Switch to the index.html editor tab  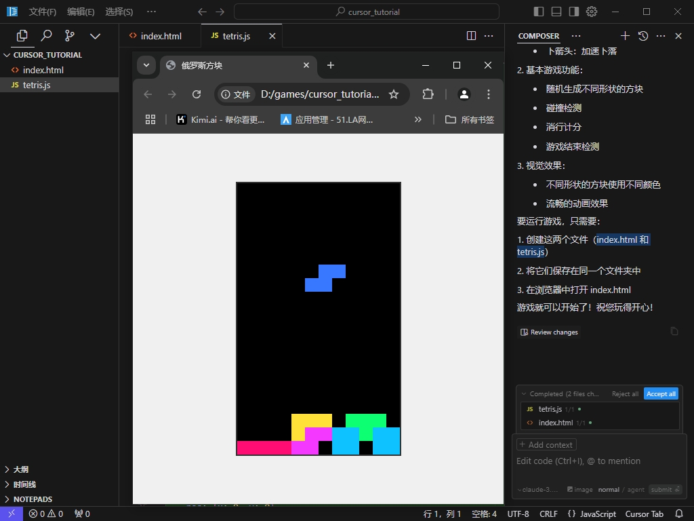[161, 36]
